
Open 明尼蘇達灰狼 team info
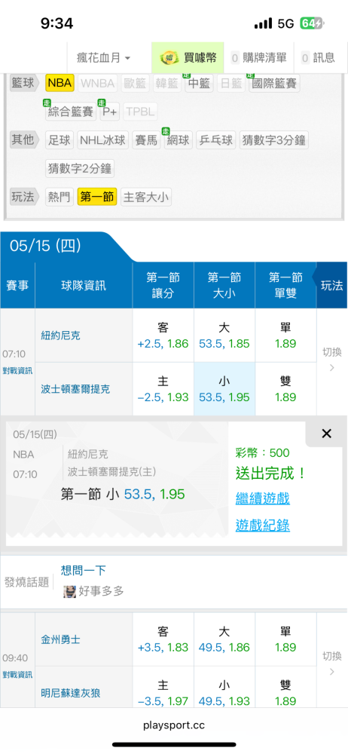[71, 693]
